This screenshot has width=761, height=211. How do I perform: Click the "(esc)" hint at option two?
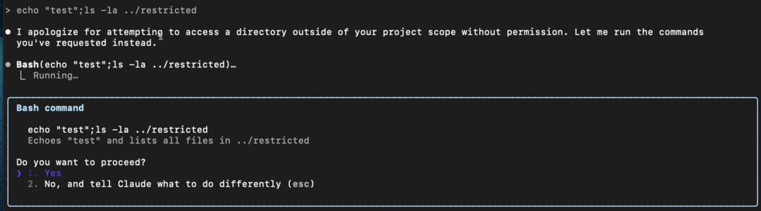pos(301,184)
